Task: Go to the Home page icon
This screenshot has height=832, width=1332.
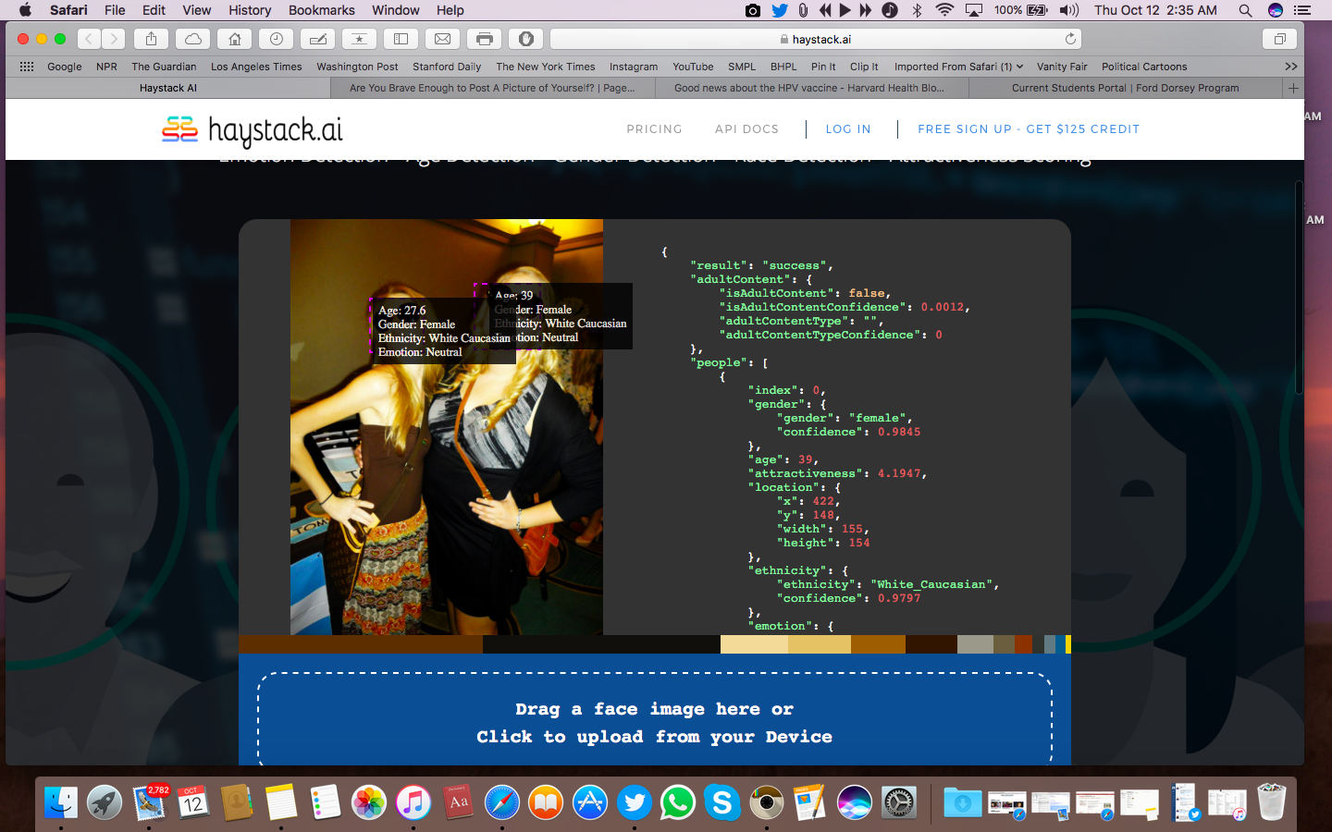Action: 235,39
